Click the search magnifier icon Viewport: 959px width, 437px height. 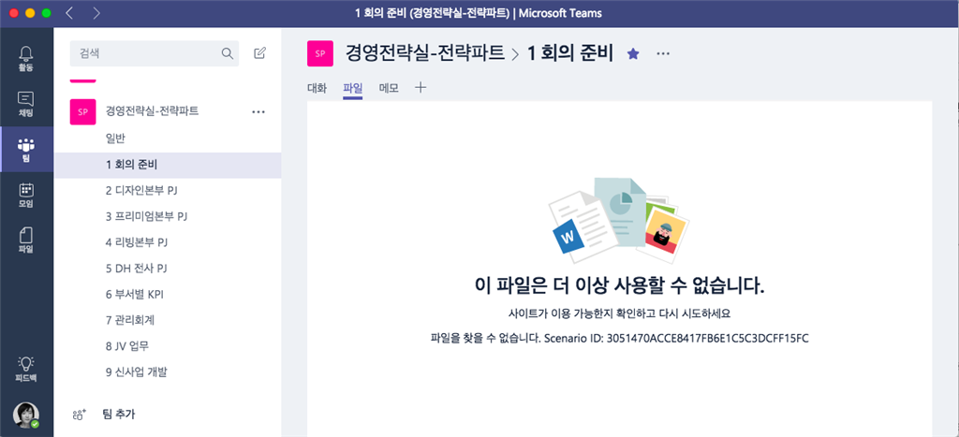coord(227,53)
